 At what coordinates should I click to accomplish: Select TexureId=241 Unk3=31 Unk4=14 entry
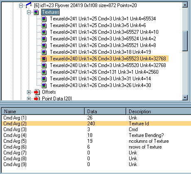[x=100, y=79]
